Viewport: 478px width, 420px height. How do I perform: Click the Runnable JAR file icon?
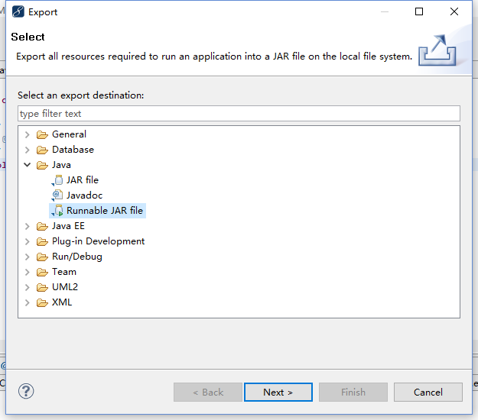(57, 211)
